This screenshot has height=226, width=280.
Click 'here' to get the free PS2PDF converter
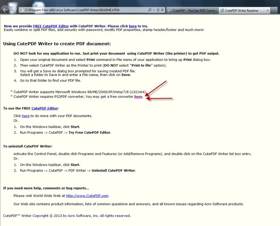(138, 96)
